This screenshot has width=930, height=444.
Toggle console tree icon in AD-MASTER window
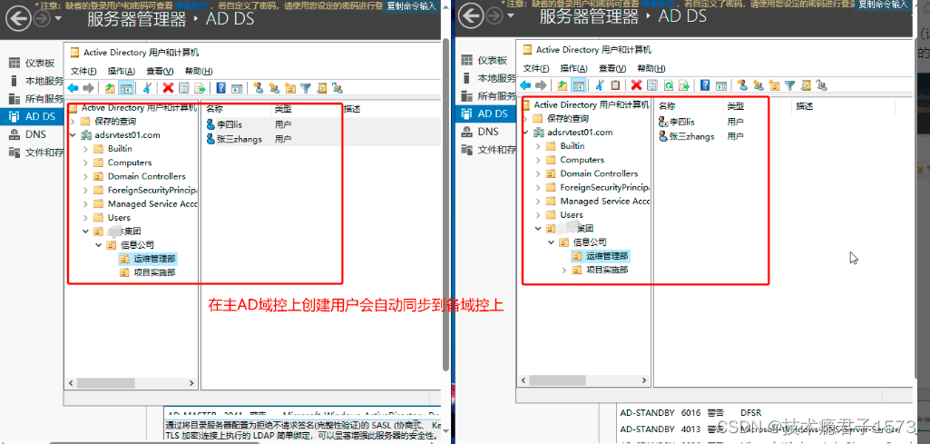coord(126,88)
